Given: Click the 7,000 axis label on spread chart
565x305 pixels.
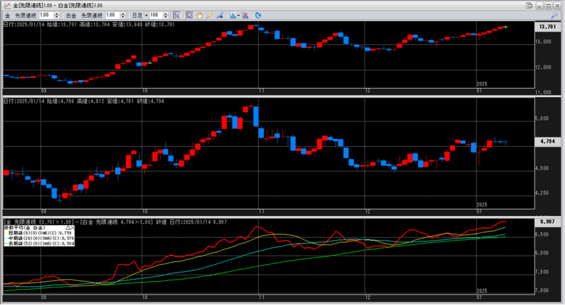Looking at the screenshot, I should tap(542, 291).
